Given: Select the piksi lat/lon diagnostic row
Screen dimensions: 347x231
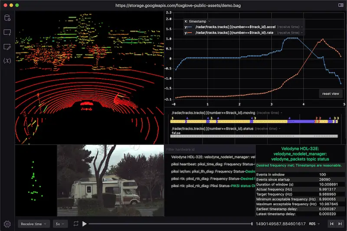Looking at the screenshot, I should (213, 172).
